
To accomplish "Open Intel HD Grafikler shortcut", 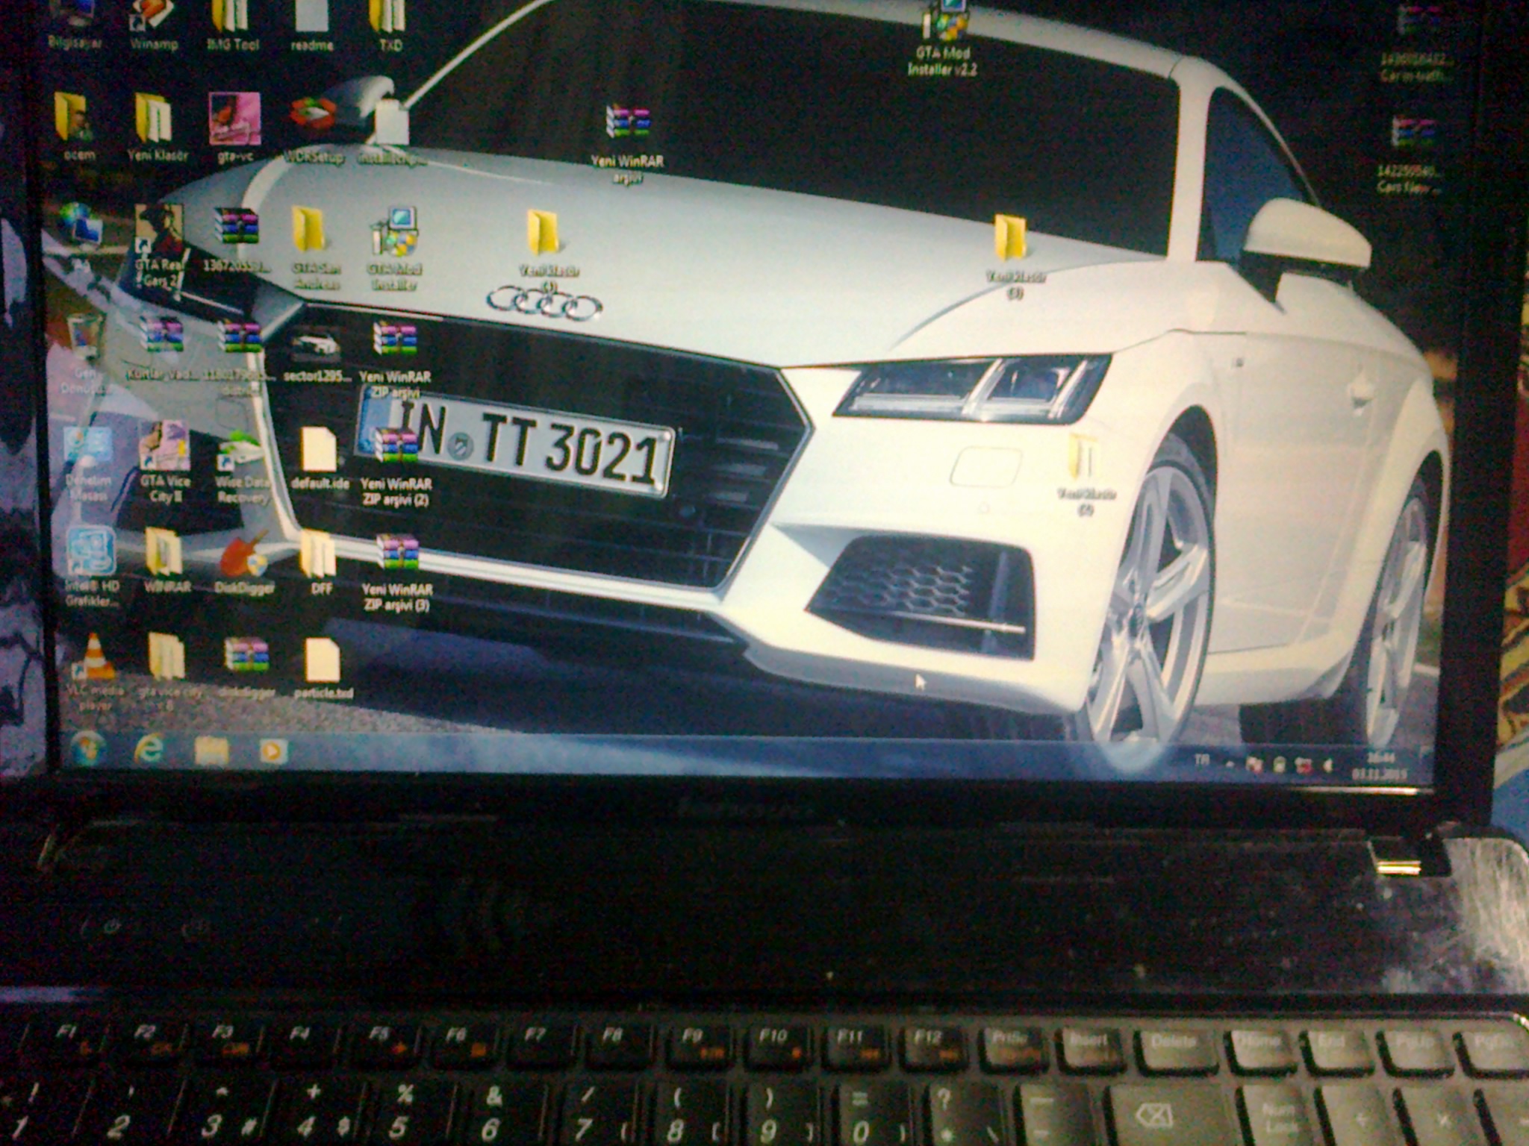I will pyautogui.click(x=91, y=567).
